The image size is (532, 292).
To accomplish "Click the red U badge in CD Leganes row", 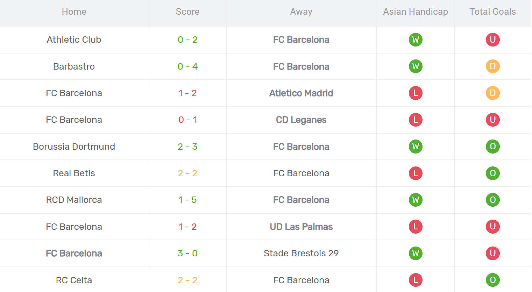I will (x=492, y=120).
